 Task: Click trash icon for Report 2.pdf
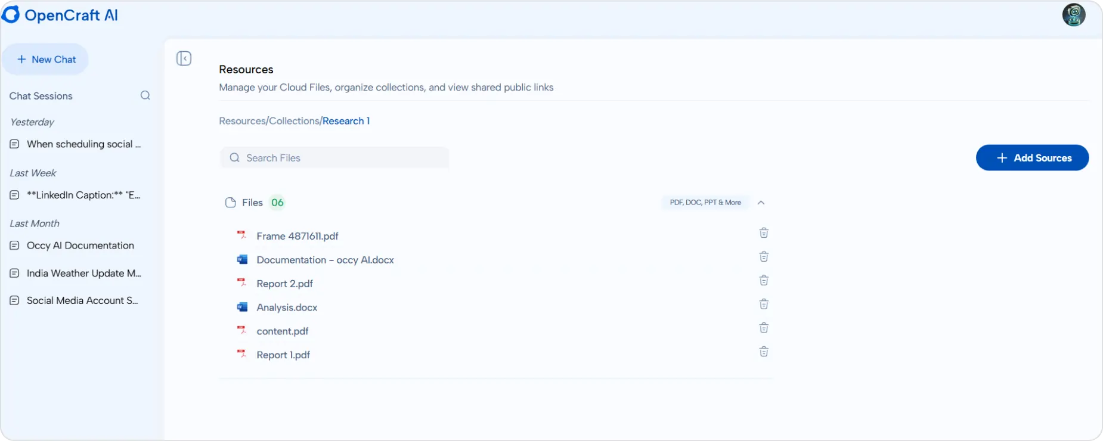point(763,281)
